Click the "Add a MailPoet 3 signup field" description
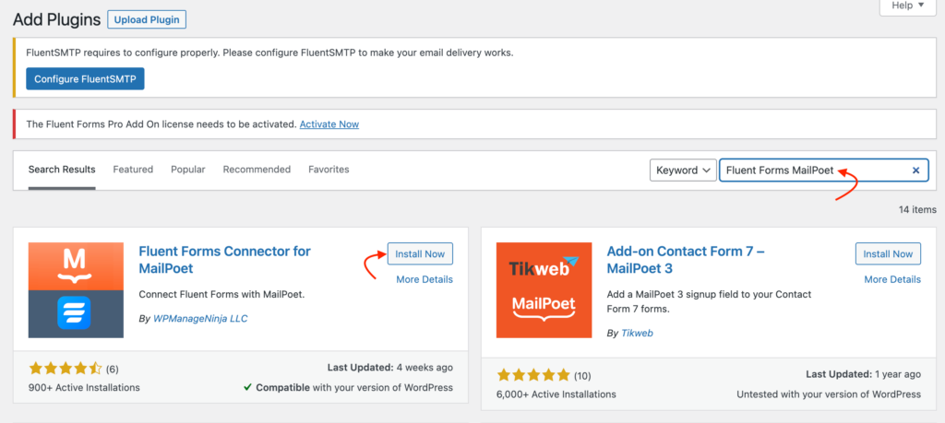The image size is (945, 423). click(x=710, y=302)
